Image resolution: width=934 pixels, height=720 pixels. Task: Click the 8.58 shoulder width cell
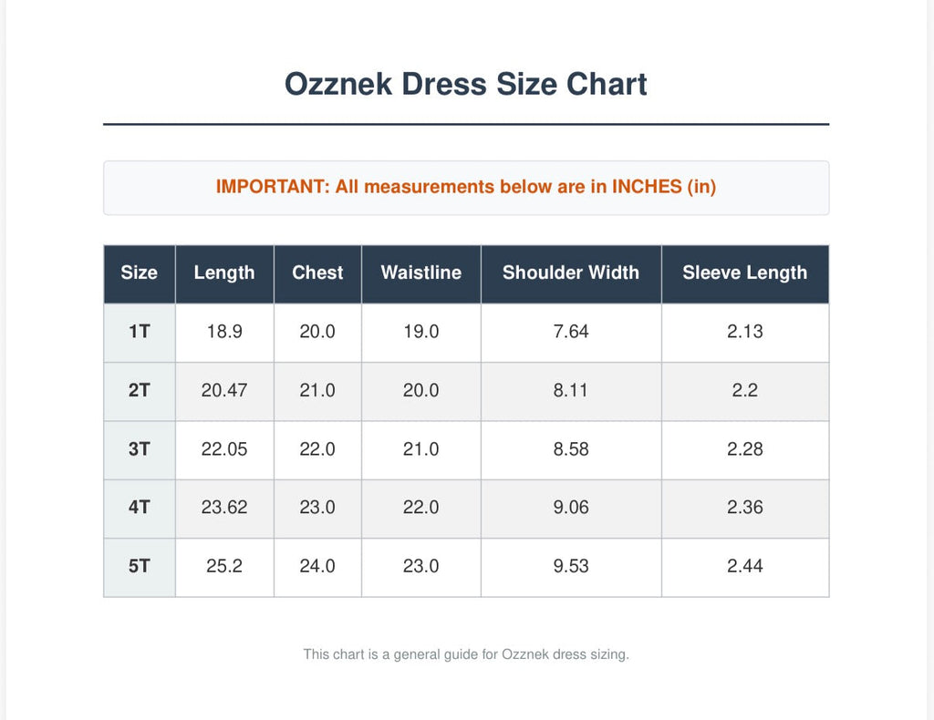coord(571,450)
